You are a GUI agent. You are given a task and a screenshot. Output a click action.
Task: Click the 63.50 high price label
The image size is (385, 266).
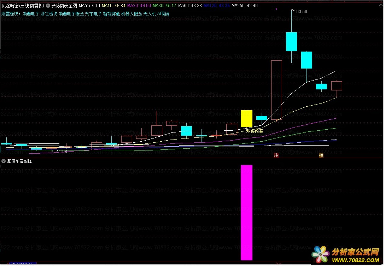point(302,12)
